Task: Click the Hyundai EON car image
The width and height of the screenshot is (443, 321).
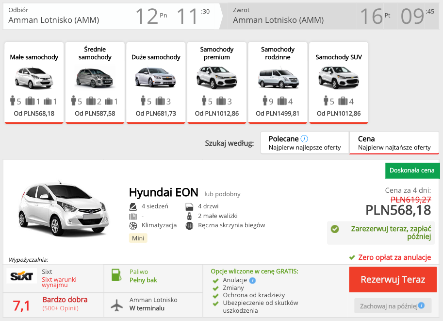Action: coord(64,208)
